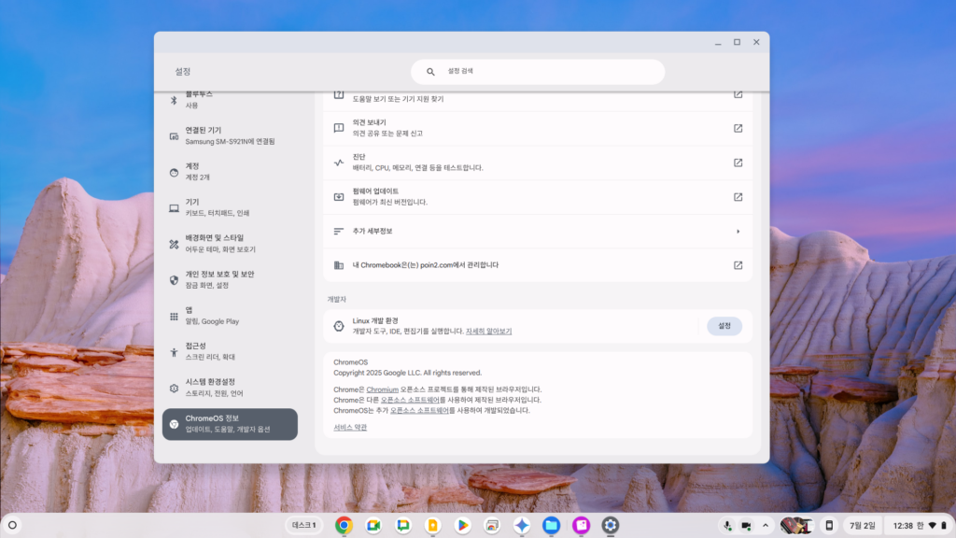Open the 계정 accounts section
This screenshot has width=956, height=538.
230,172
